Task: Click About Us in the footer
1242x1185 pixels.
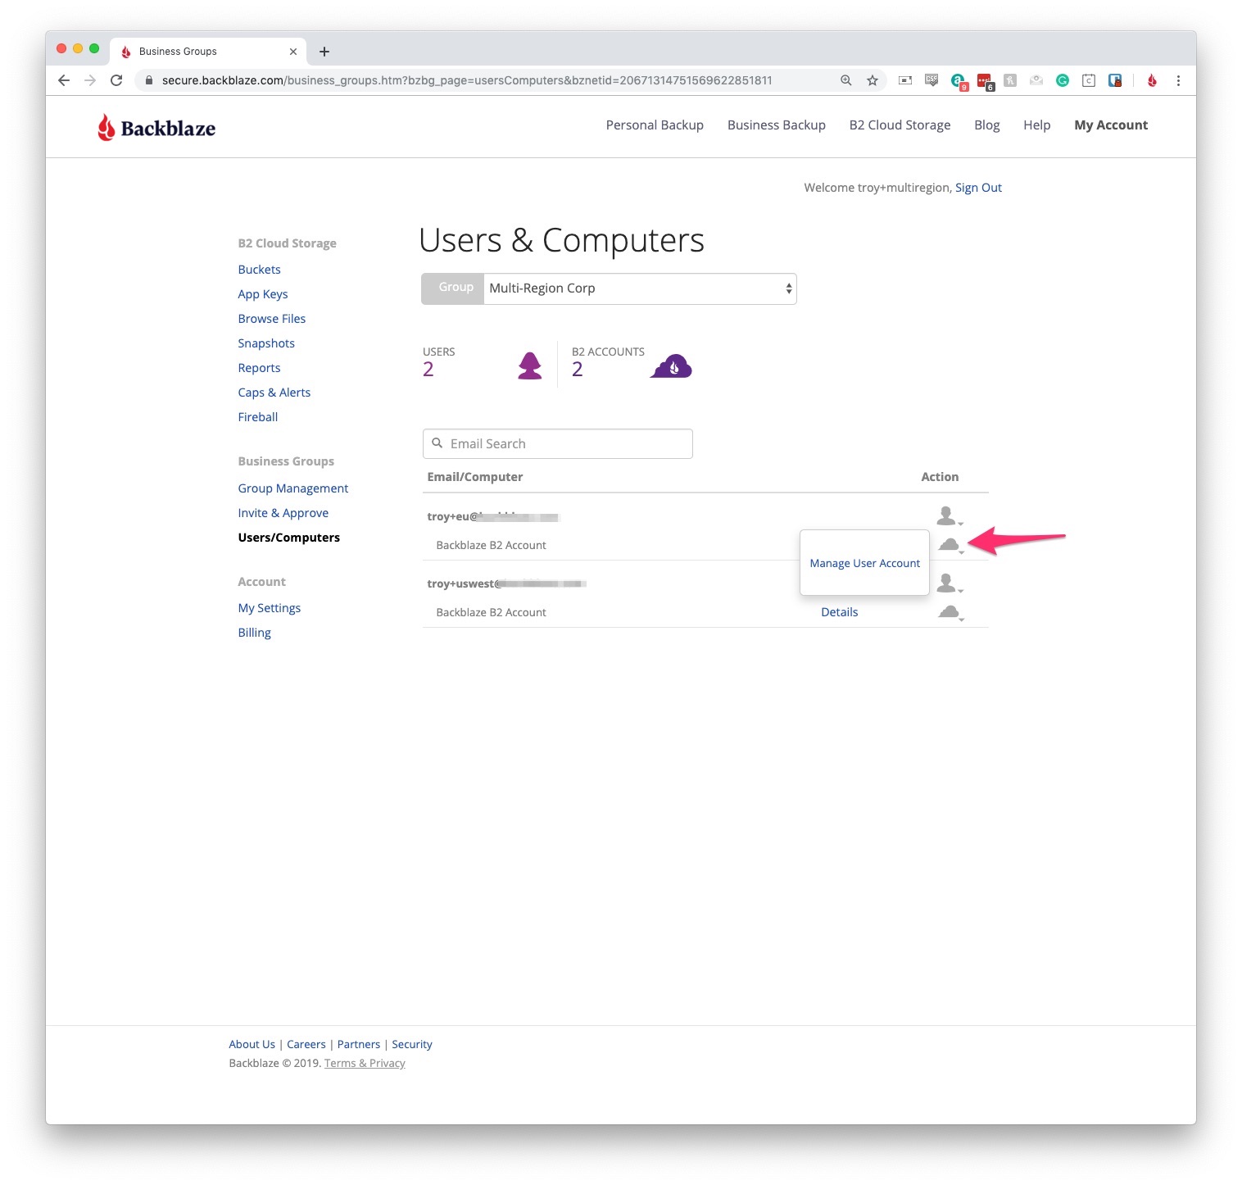Action: pos(252,1044)
